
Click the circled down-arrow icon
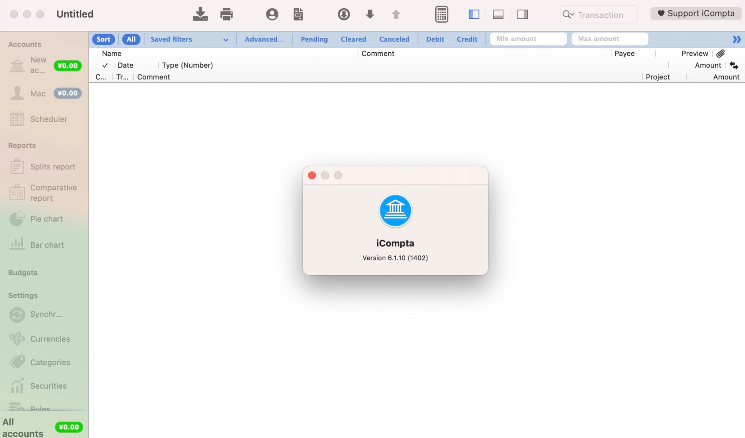pos(343,14)
